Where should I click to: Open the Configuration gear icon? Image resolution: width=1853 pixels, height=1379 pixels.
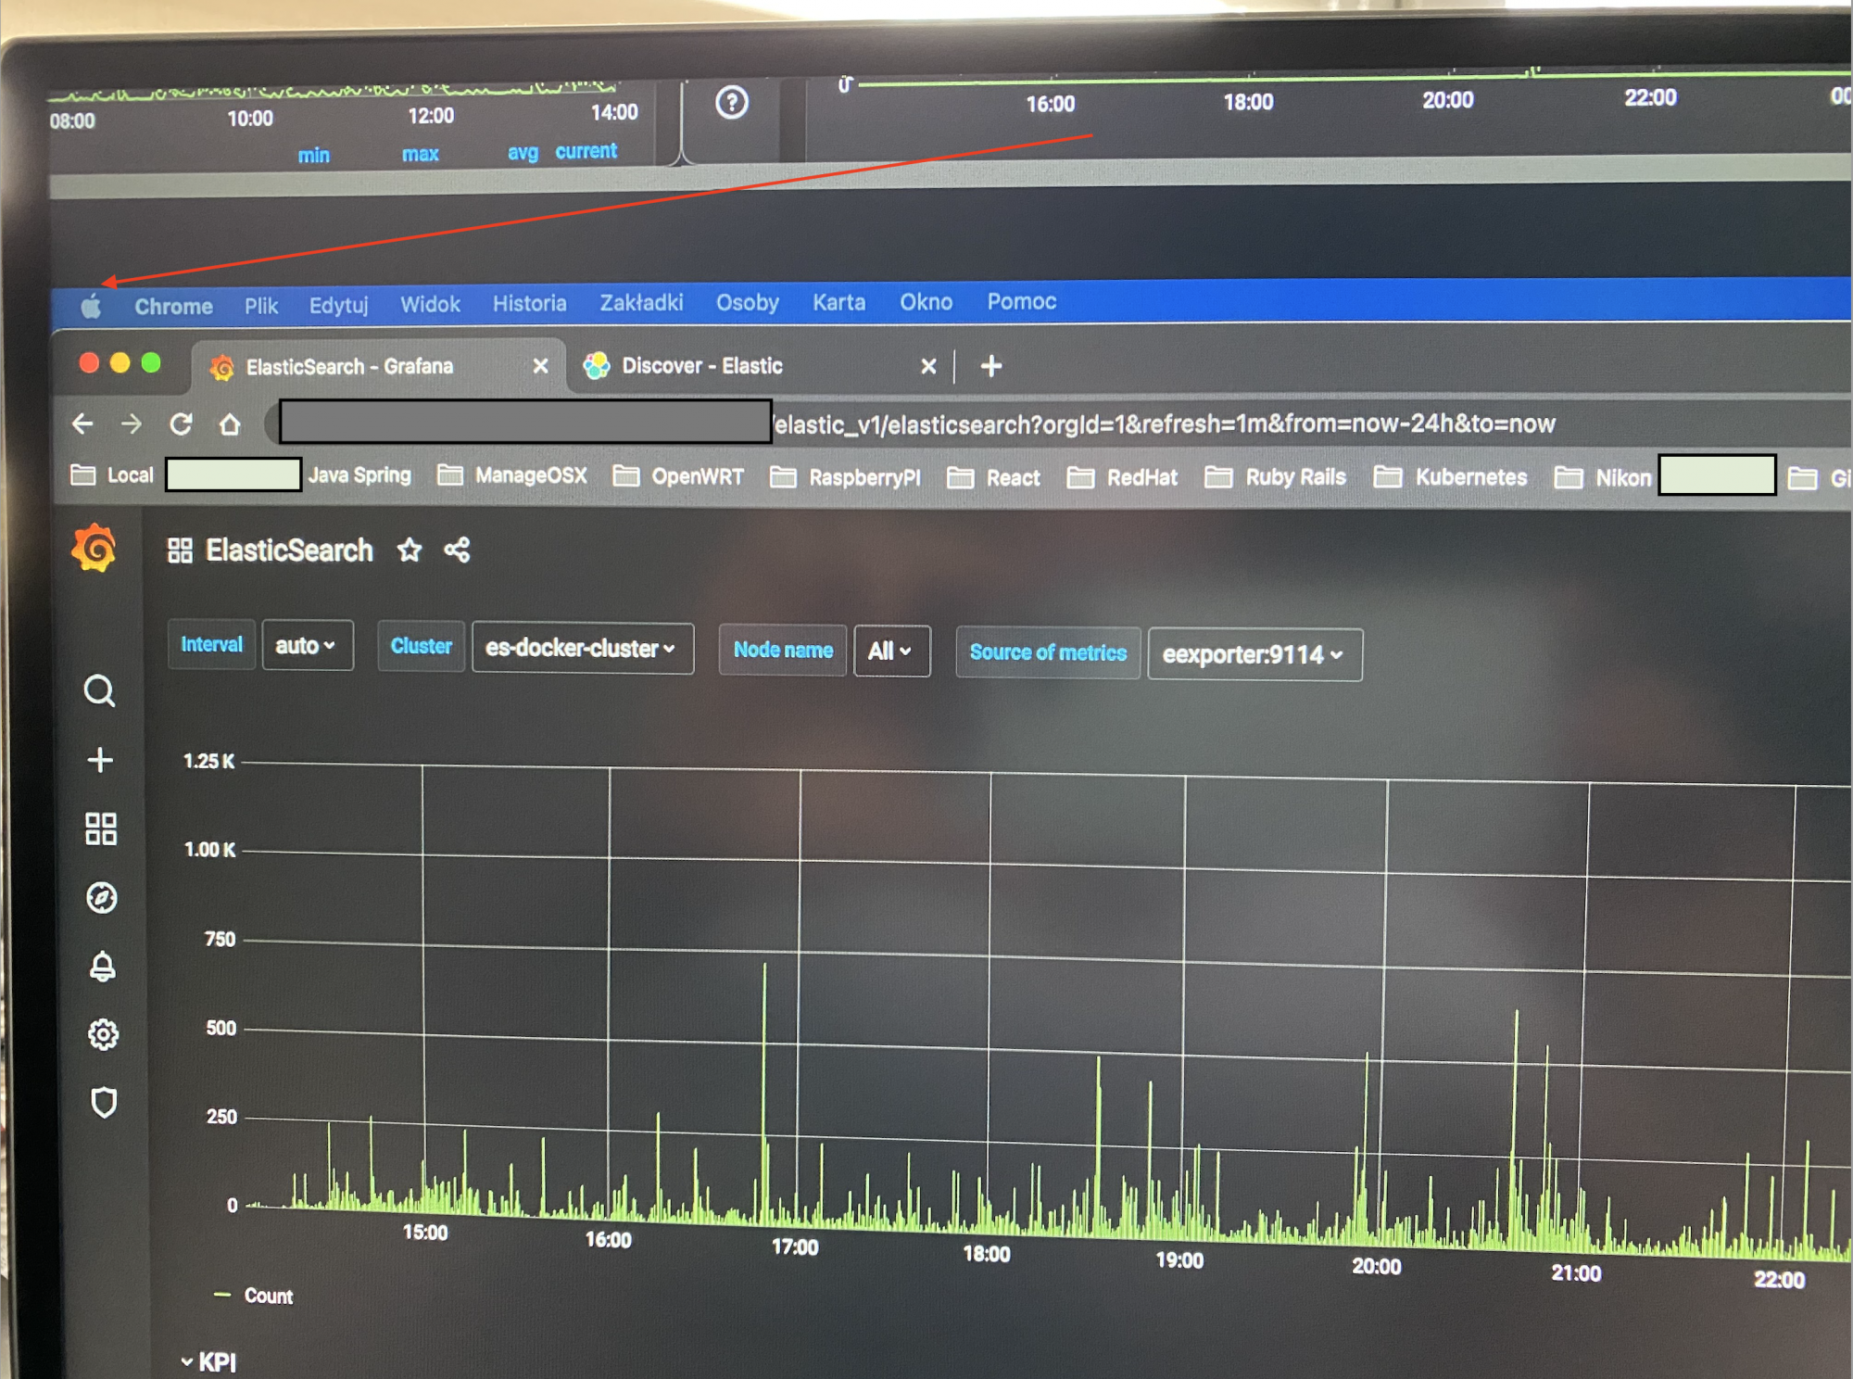103,1034
